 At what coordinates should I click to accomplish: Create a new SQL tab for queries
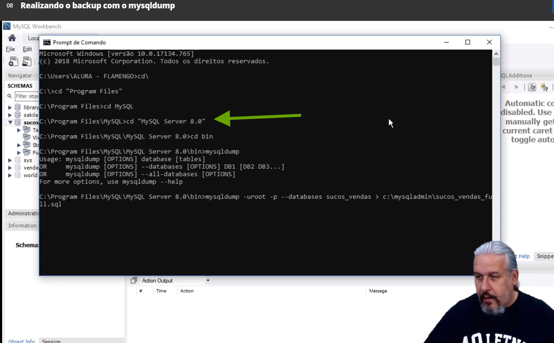[13, 61]
